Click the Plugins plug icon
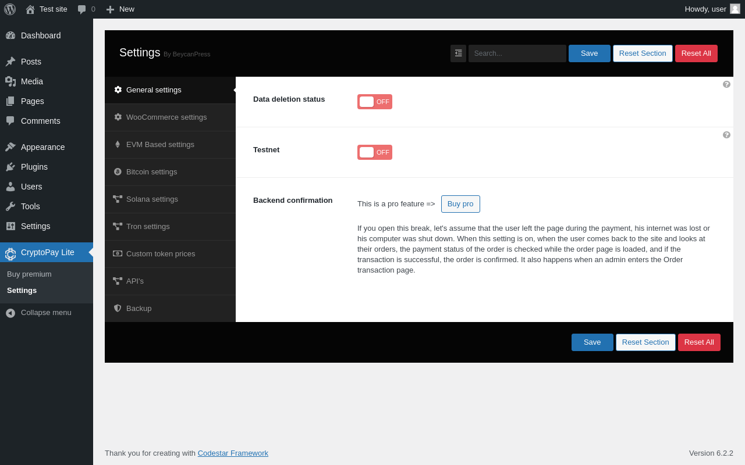 [x=10, y=167]
